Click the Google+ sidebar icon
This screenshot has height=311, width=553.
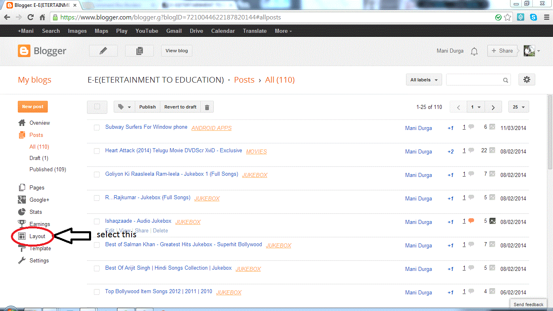22,200
